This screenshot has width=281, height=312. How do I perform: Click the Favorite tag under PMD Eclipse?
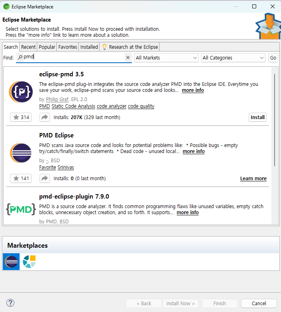48,167
